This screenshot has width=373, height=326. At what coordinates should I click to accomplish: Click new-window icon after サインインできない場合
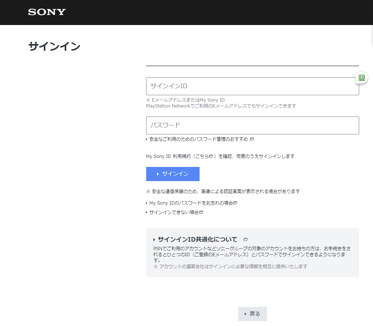pyautogui.click(x=201, y=212)
